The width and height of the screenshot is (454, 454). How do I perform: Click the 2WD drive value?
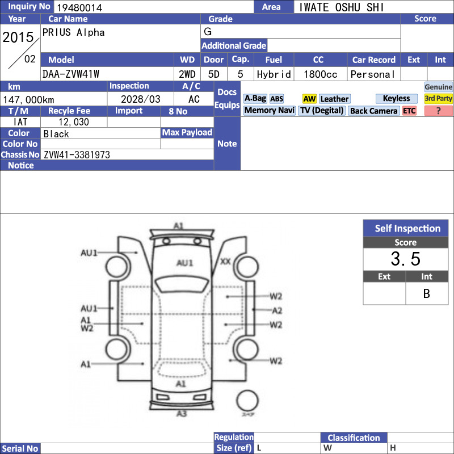point(187,74)
